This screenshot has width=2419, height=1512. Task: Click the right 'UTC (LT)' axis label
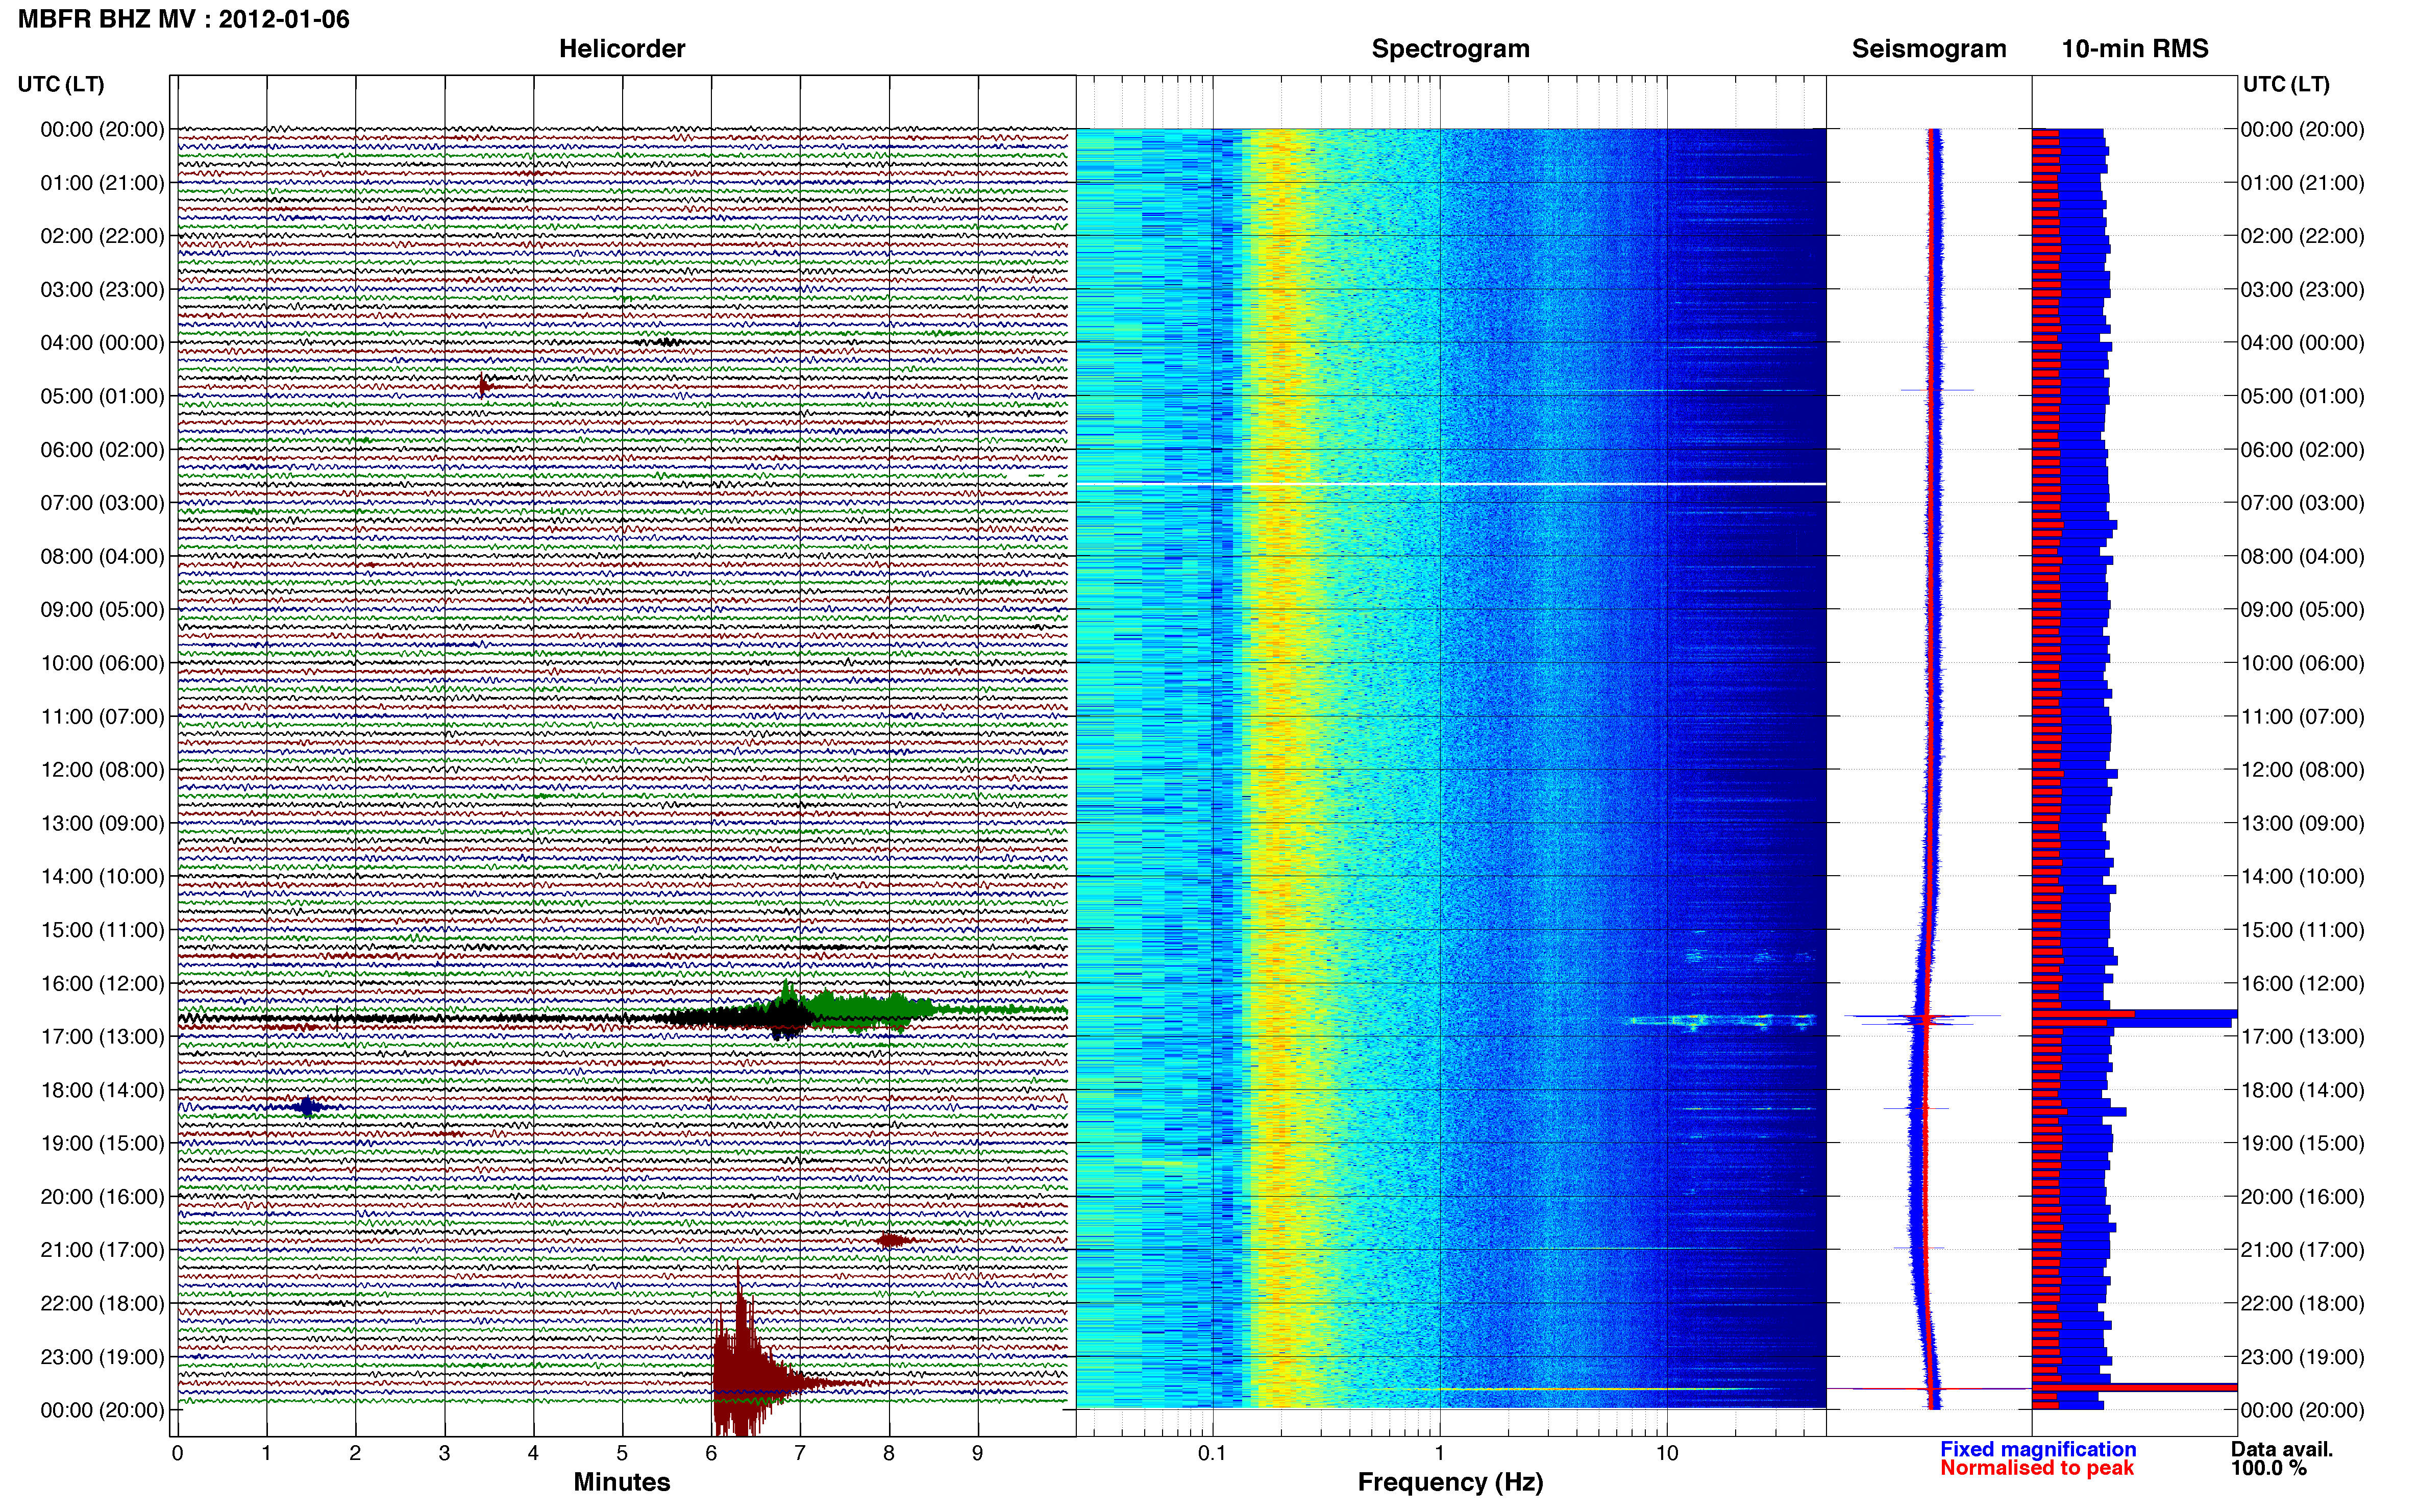click(x=2286, y=84)
